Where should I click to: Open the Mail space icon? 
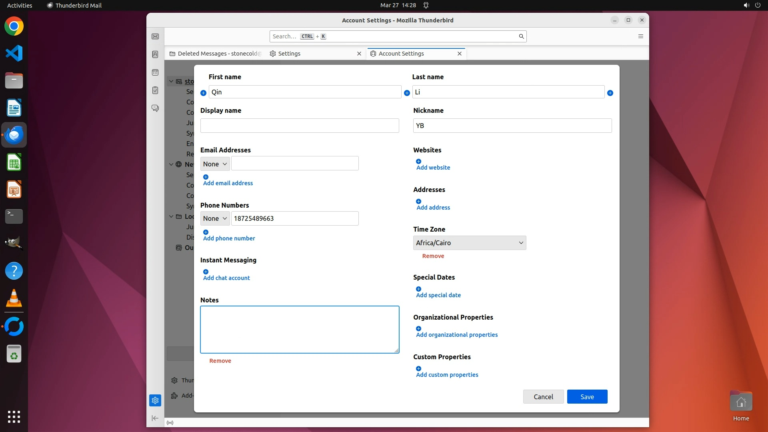[x=155, y=36]
